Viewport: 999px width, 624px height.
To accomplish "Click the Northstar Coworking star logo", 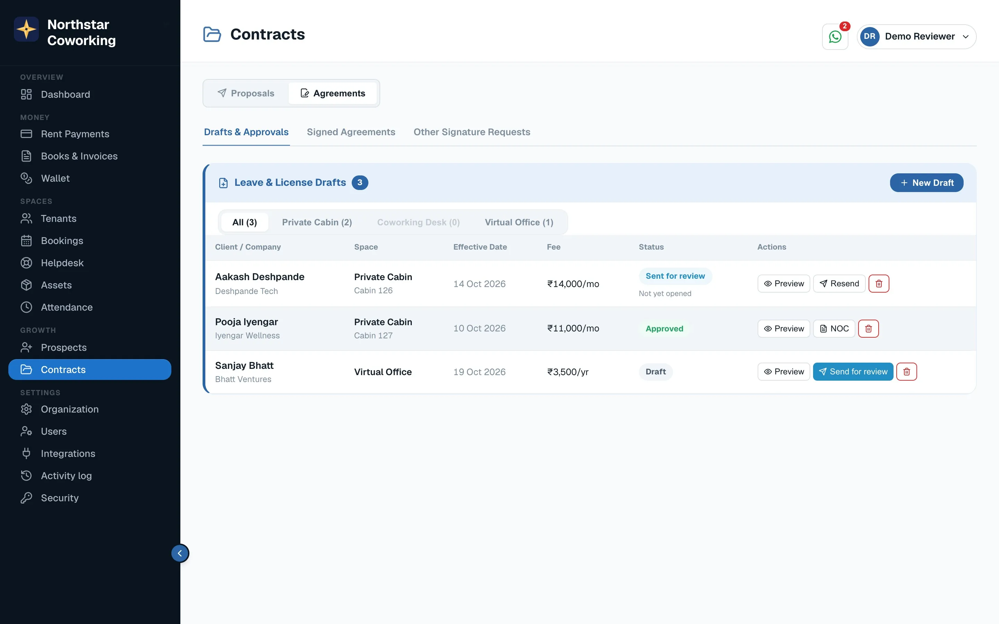I will point(26,29).
